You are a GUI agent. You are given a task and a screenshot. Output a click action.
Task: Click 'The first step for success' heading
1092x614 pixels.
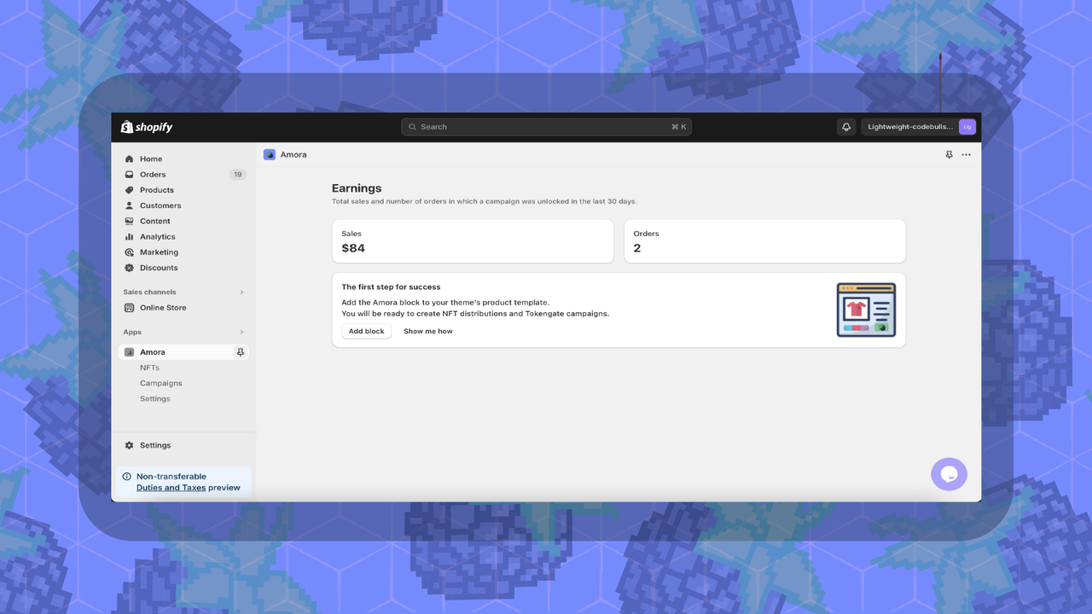point(391,287)
